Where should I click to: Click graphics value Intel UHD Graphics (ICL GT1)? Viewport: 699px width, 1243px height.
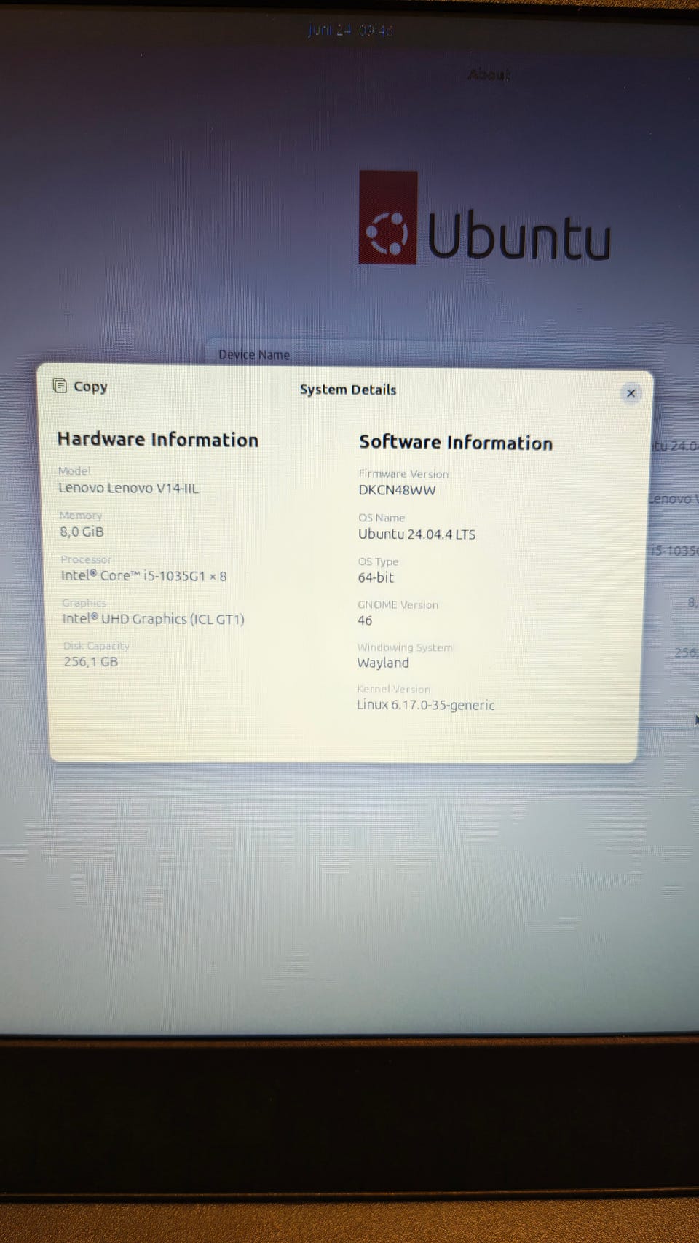click(153, 619)
